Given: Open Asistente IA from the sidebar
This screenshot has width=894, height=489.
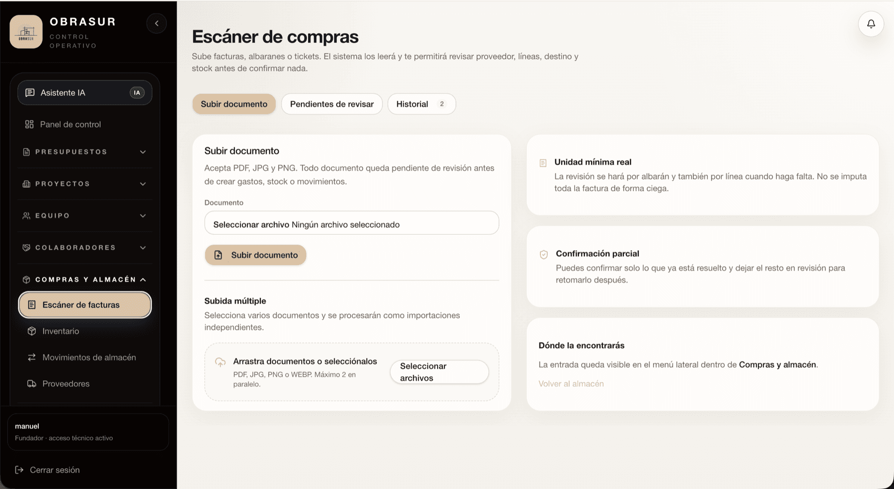Looking at the screenshot, I should [x=85, y=93].
